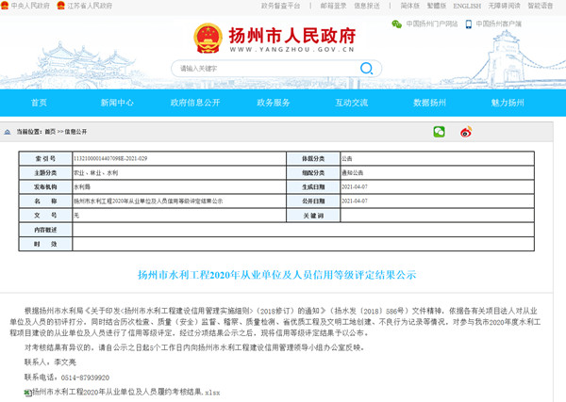Click the WeChat share icon

(439, 132)
